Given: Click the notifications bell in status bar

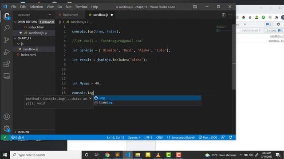Looking at the screenshot, I should tap(230, 137).
